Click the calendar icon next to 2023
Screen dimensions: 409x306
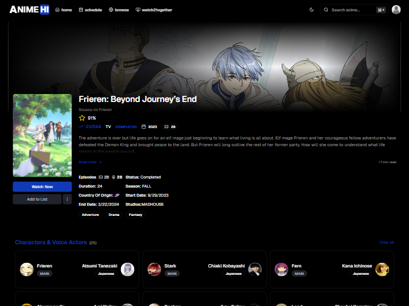[x=144, y=127]
